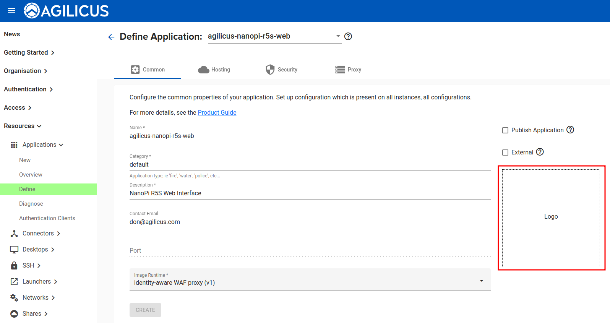Screen dimensions: 610x323
Task: Go back using the left arrow icon
Action: (x=111, y=37)
